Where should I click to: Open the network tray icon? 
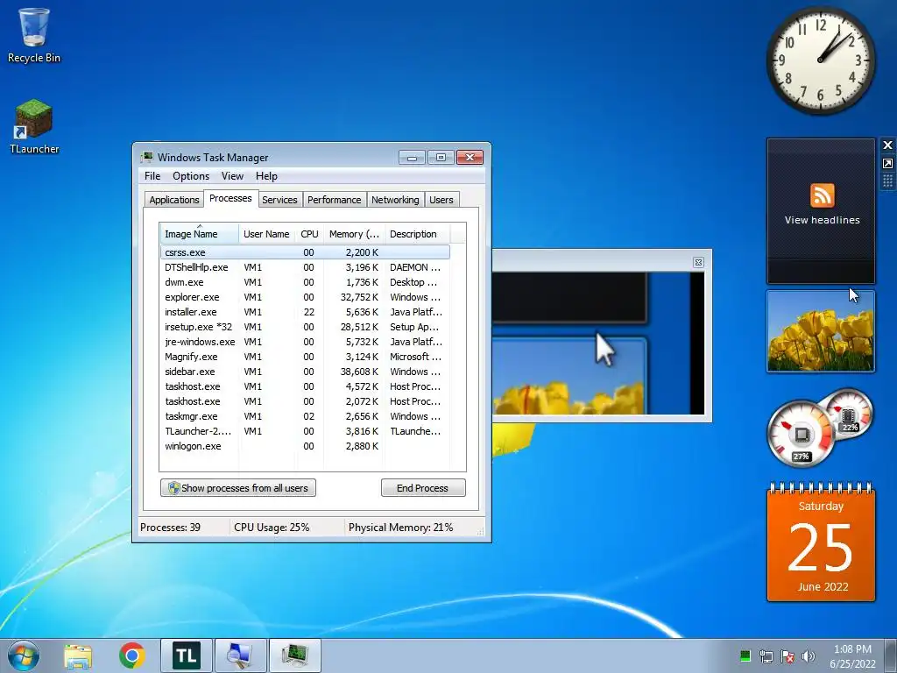tap(766, 655)
